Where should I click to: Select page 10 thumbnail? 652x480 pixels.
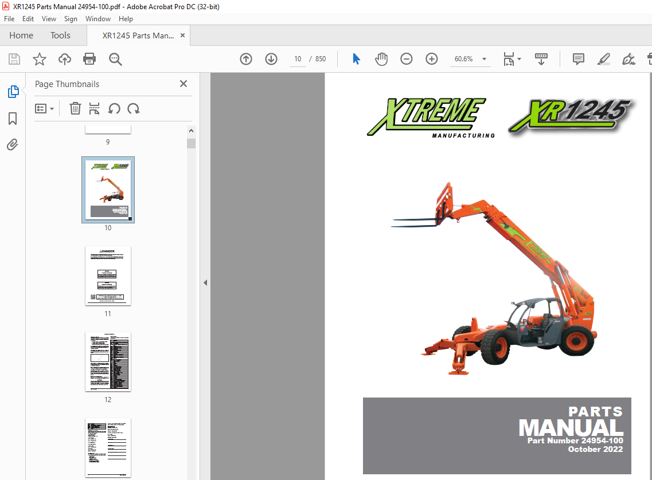pyautogui.click(x=108, y=190)
